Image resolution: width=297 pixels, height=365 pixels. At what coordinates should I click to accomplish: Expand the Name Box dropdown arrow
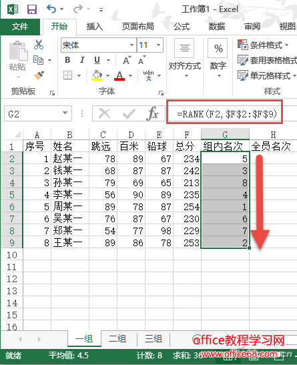point(65,113)
